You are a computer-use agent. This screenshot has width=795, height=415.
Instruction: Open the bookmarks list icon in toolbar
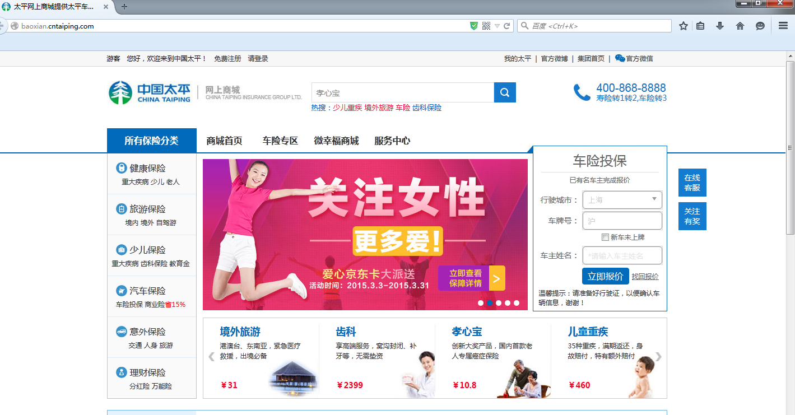[700, 26]
